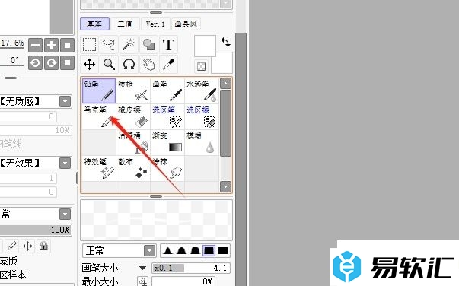The width and height of the screenshot is (459, 286).
Task: Switch to the 画具风 tool tab
Action: click(186, 24)
